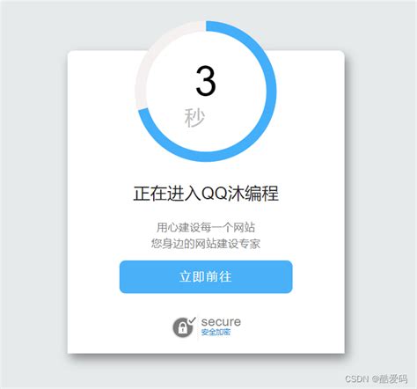Click the @酷爱码 author watermark
This screenshot has width=417, height=389.
pyautogui.click(x=390, y=378)
